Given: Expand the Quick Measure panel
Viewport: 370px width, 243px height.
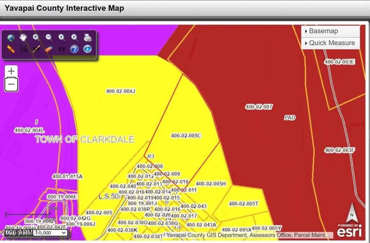Looking at the screenshot, I should pyautogui.click(x=330, y=43).
